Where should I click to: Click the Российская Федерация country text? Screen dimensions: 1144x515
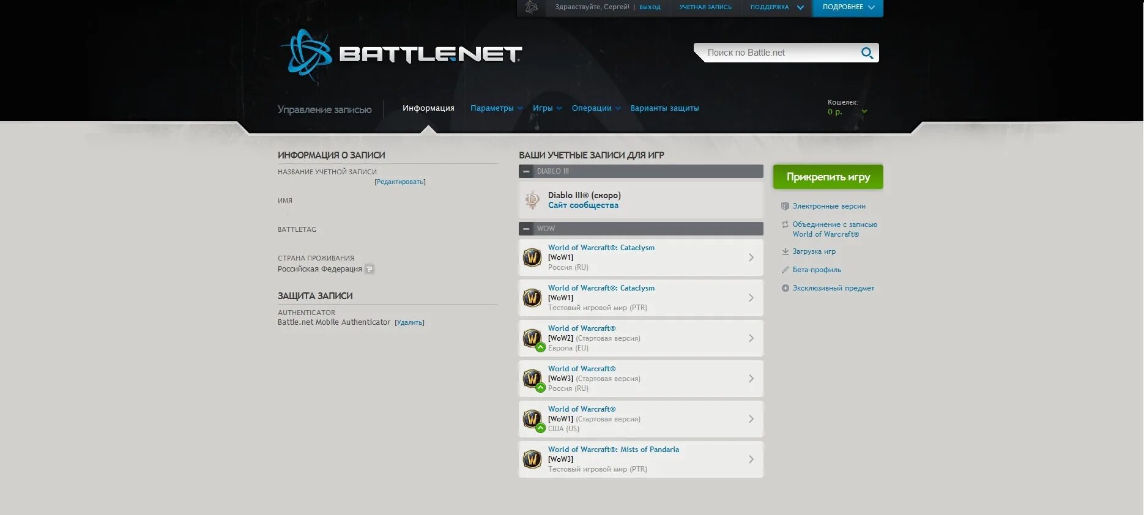320,269
